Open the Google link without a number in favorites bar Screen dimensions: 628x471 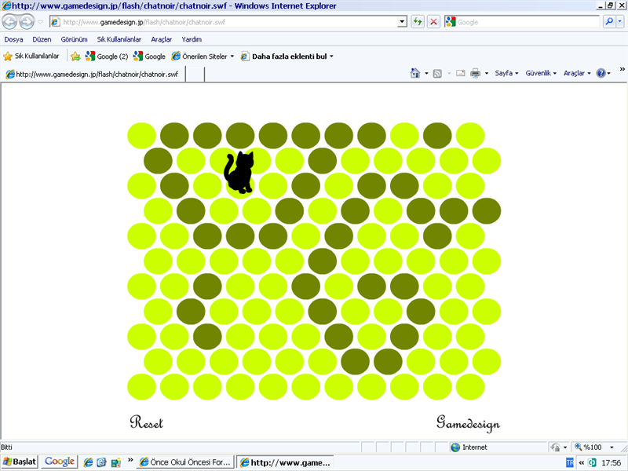click(x=149, y=57)
